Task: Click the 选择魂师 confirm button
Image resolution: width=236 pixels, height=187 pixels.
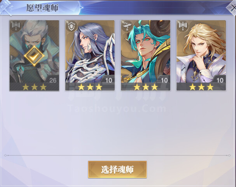Action: pyautogui.click(x=117, y=169)
